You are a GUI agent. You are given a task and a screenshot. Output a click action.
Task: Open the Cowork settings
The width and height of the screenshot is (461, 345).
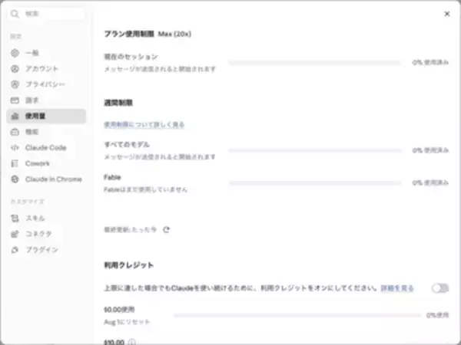coord(46,163)
